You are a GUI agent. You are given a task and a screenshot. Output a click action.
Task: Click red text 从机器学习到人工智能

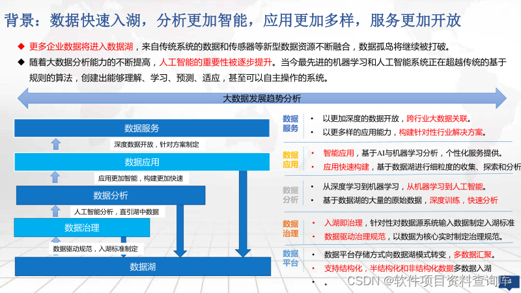click(445, 187)
